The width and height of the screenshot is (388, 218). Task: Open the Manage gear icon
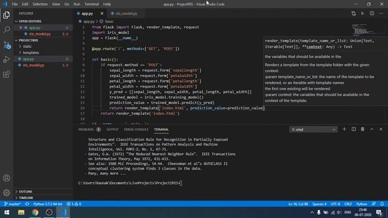pos(7,193)
